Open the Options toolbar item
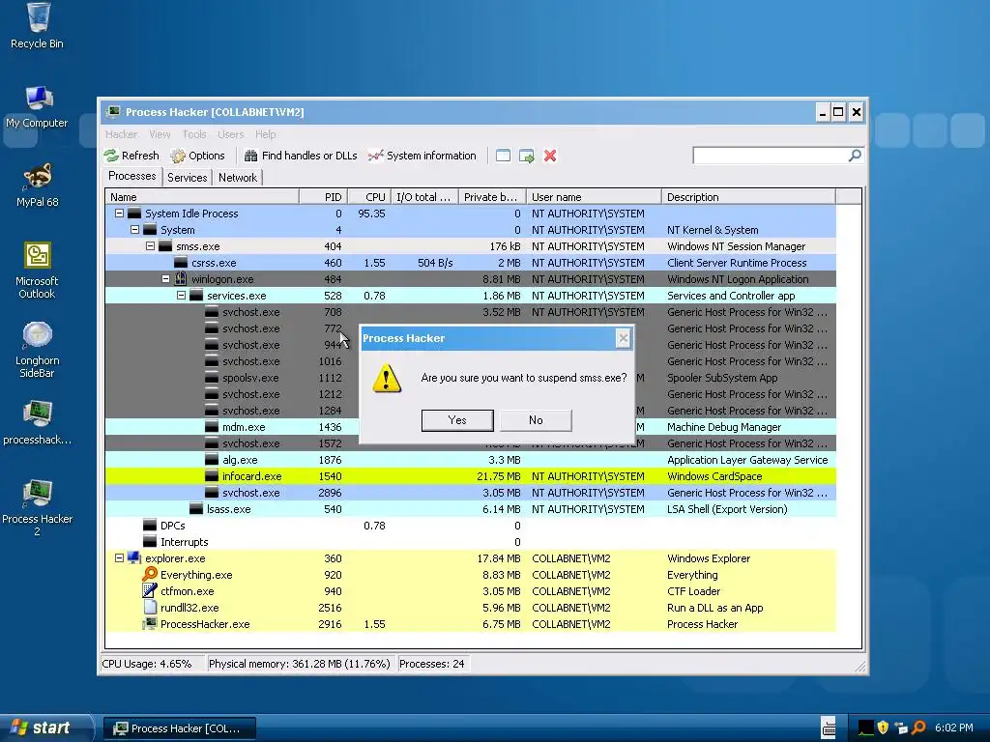 coord(197,156)
